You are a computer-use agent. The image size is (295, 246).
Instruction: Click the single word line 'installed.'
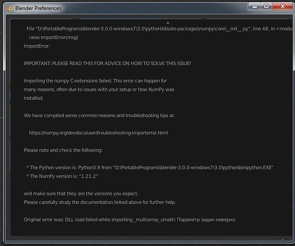pos(33,98)
